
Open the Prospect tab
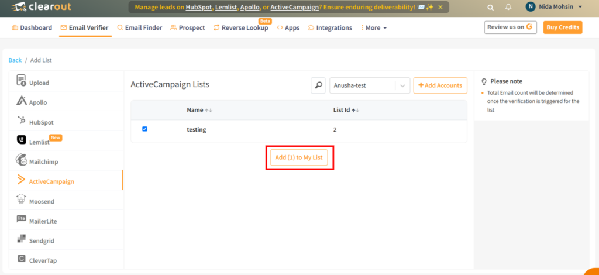pos(188,28)
